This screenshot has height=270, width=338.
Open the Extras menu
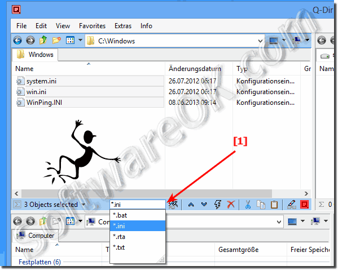coord(123,26)
